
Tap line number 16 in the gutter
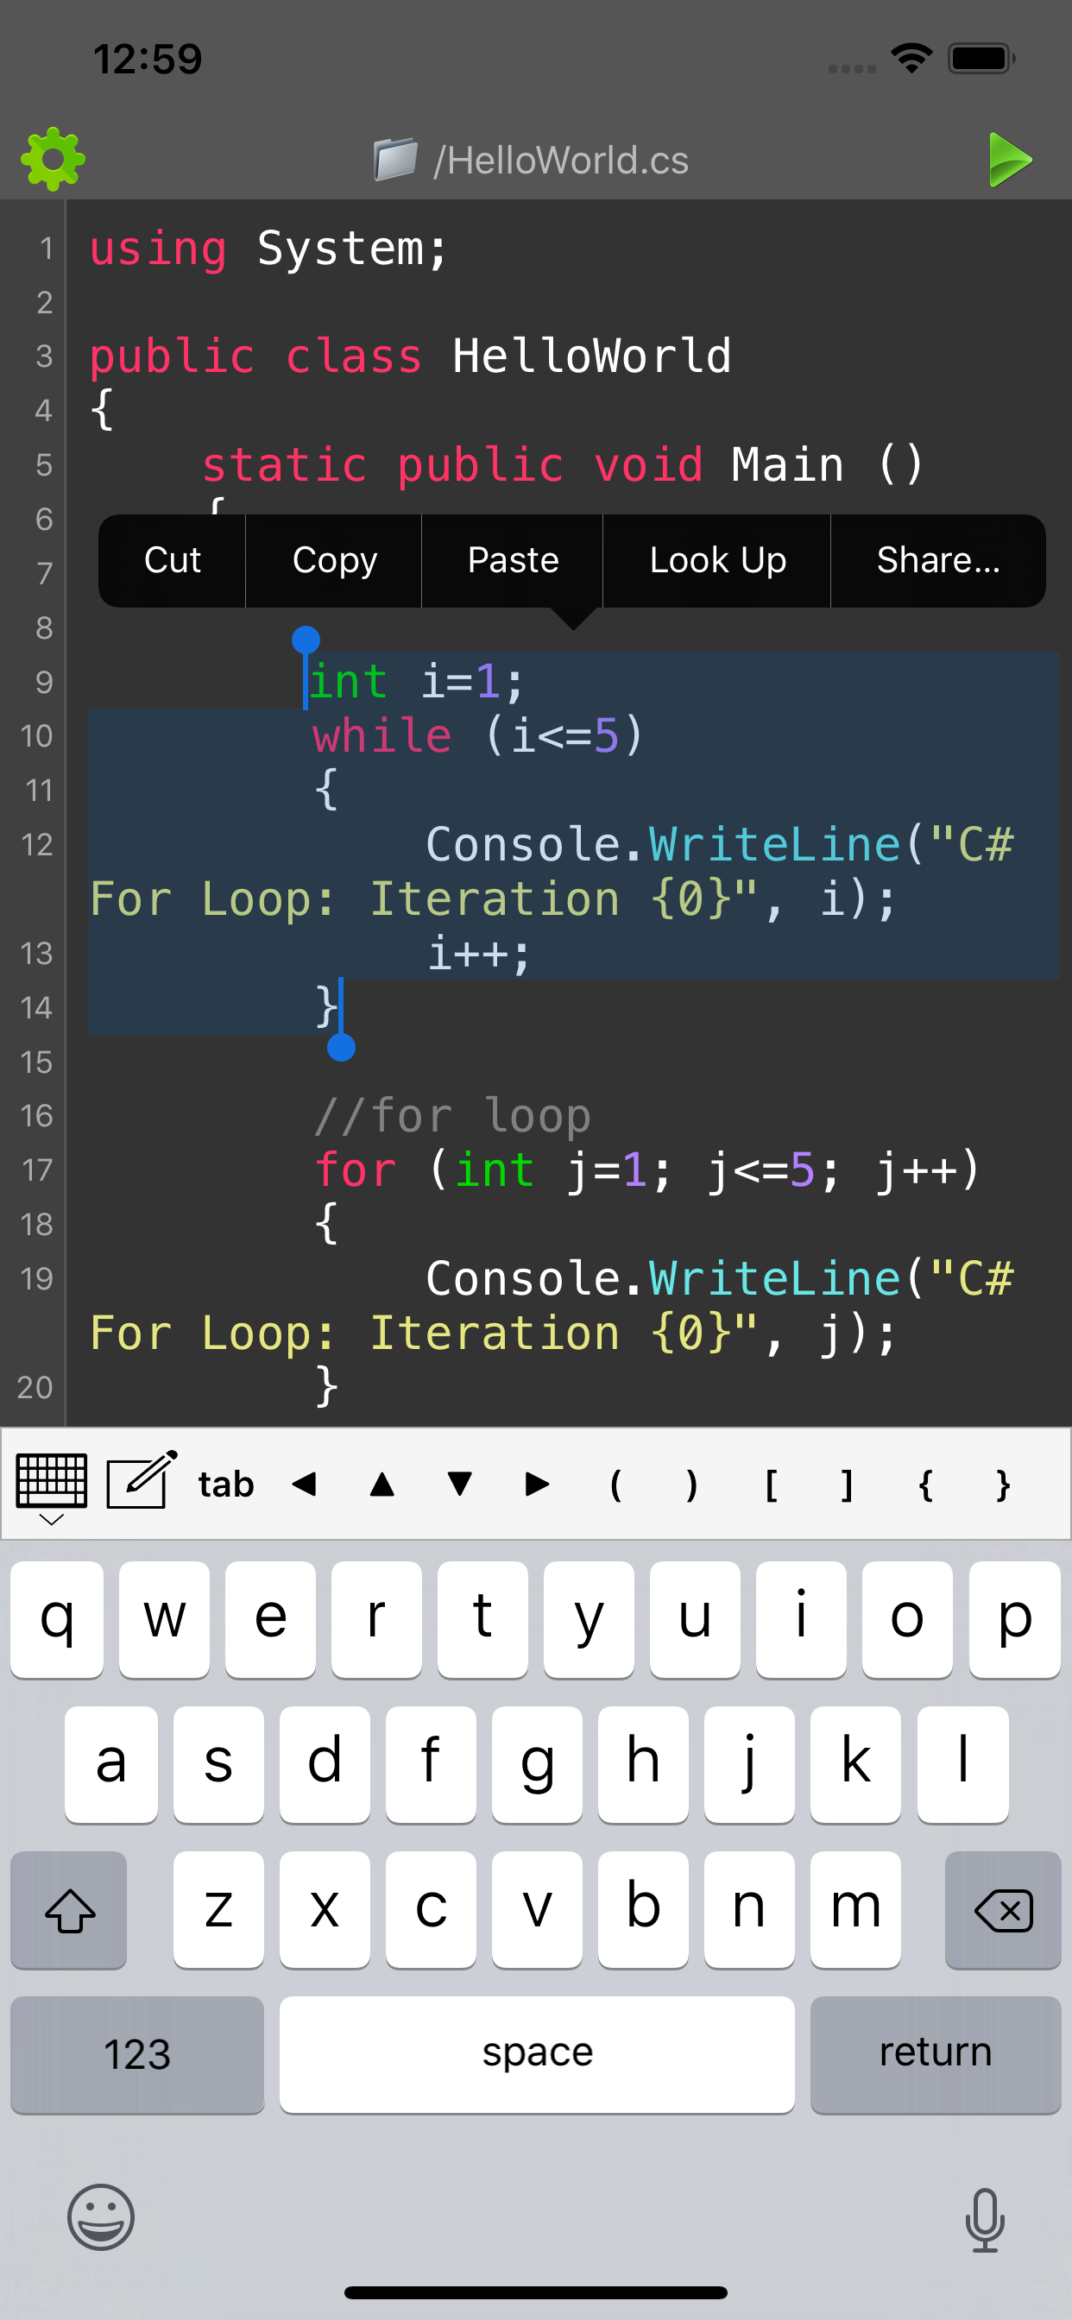pos(37,1116)
